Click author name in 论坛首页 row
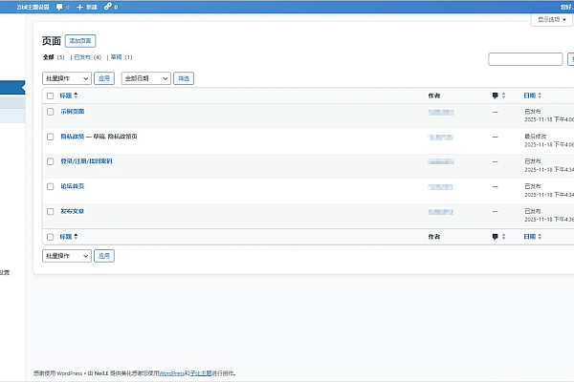The height and width of the screenshot is (382, 574). [x=441, y=187]
